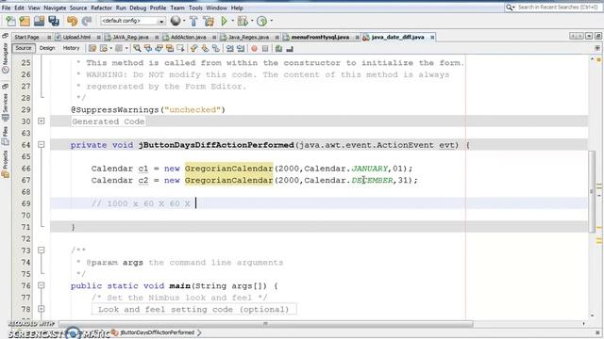Collapse the Javadoc fold on line 73
The image size is (604, 339).
click(42, 250)
